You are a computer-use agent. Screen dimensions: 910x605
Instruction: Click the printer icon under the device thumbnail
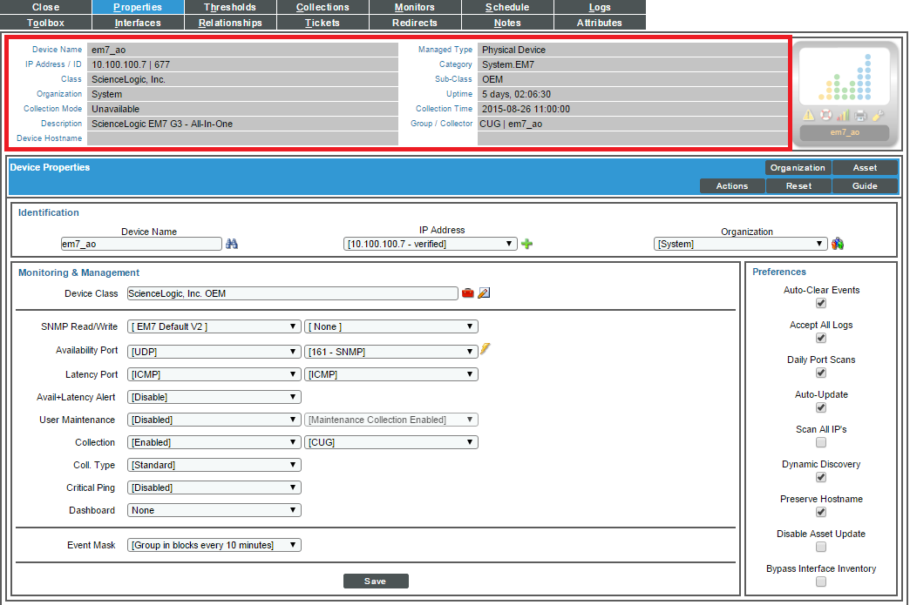tap(860, 115)
